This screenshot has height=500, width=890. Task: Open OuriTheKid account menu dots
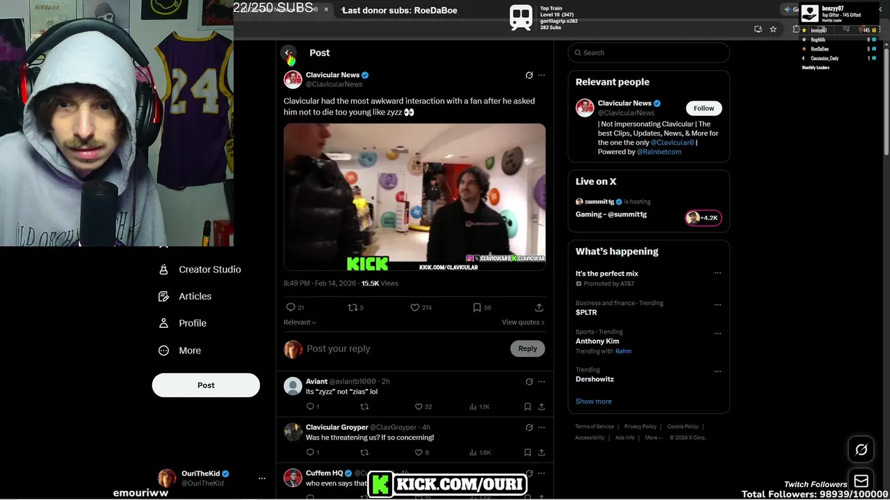pyautogui.click(x=261, y=478)
